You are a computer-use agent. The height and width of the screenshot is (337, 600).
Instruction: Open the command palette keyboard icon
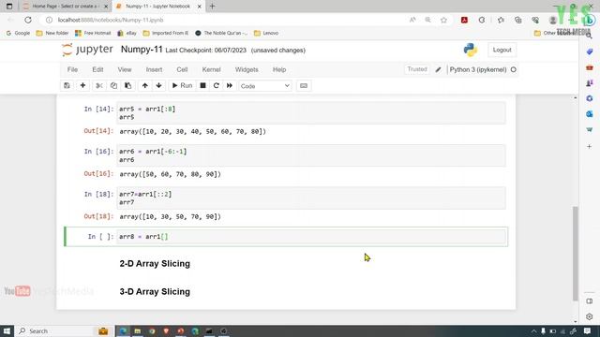coord(304,85)
